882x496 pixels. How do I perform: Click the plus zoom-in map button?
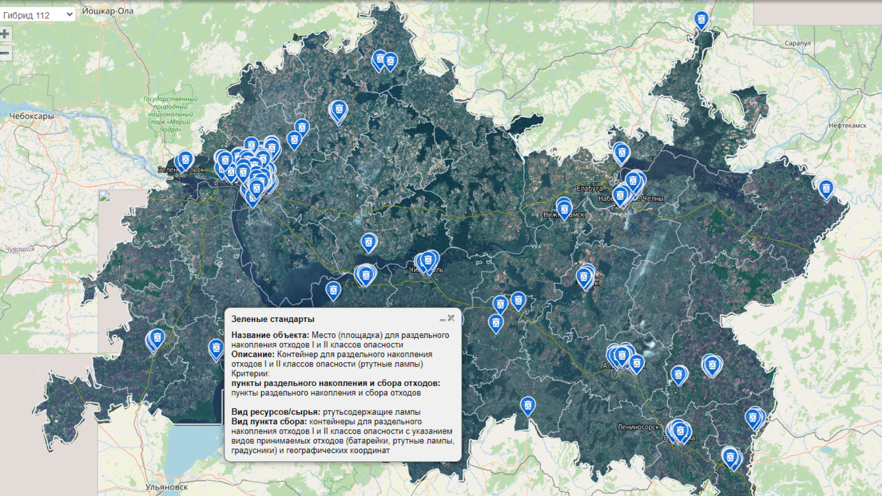pos(6,34)
